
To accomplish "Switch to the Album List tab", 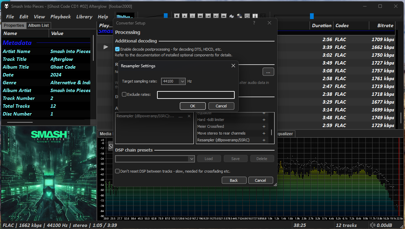I will coord(38,25).
